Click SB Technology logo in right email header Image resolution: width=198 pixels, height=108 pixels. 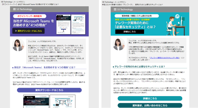tap(123, 10)
